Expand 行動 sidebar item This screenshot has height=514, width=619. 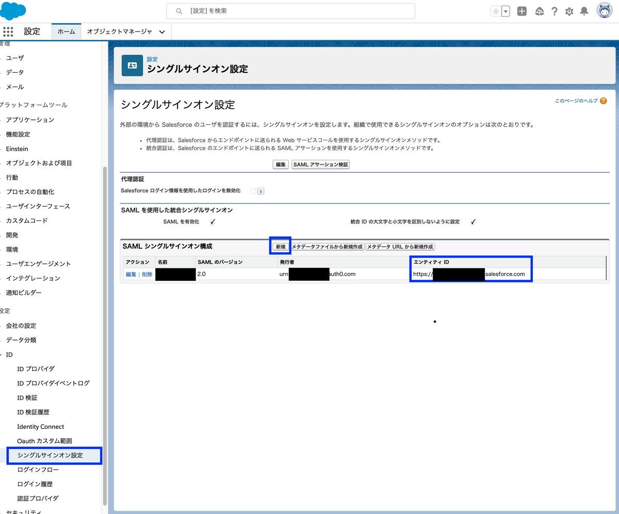click(x=12, y=178)
